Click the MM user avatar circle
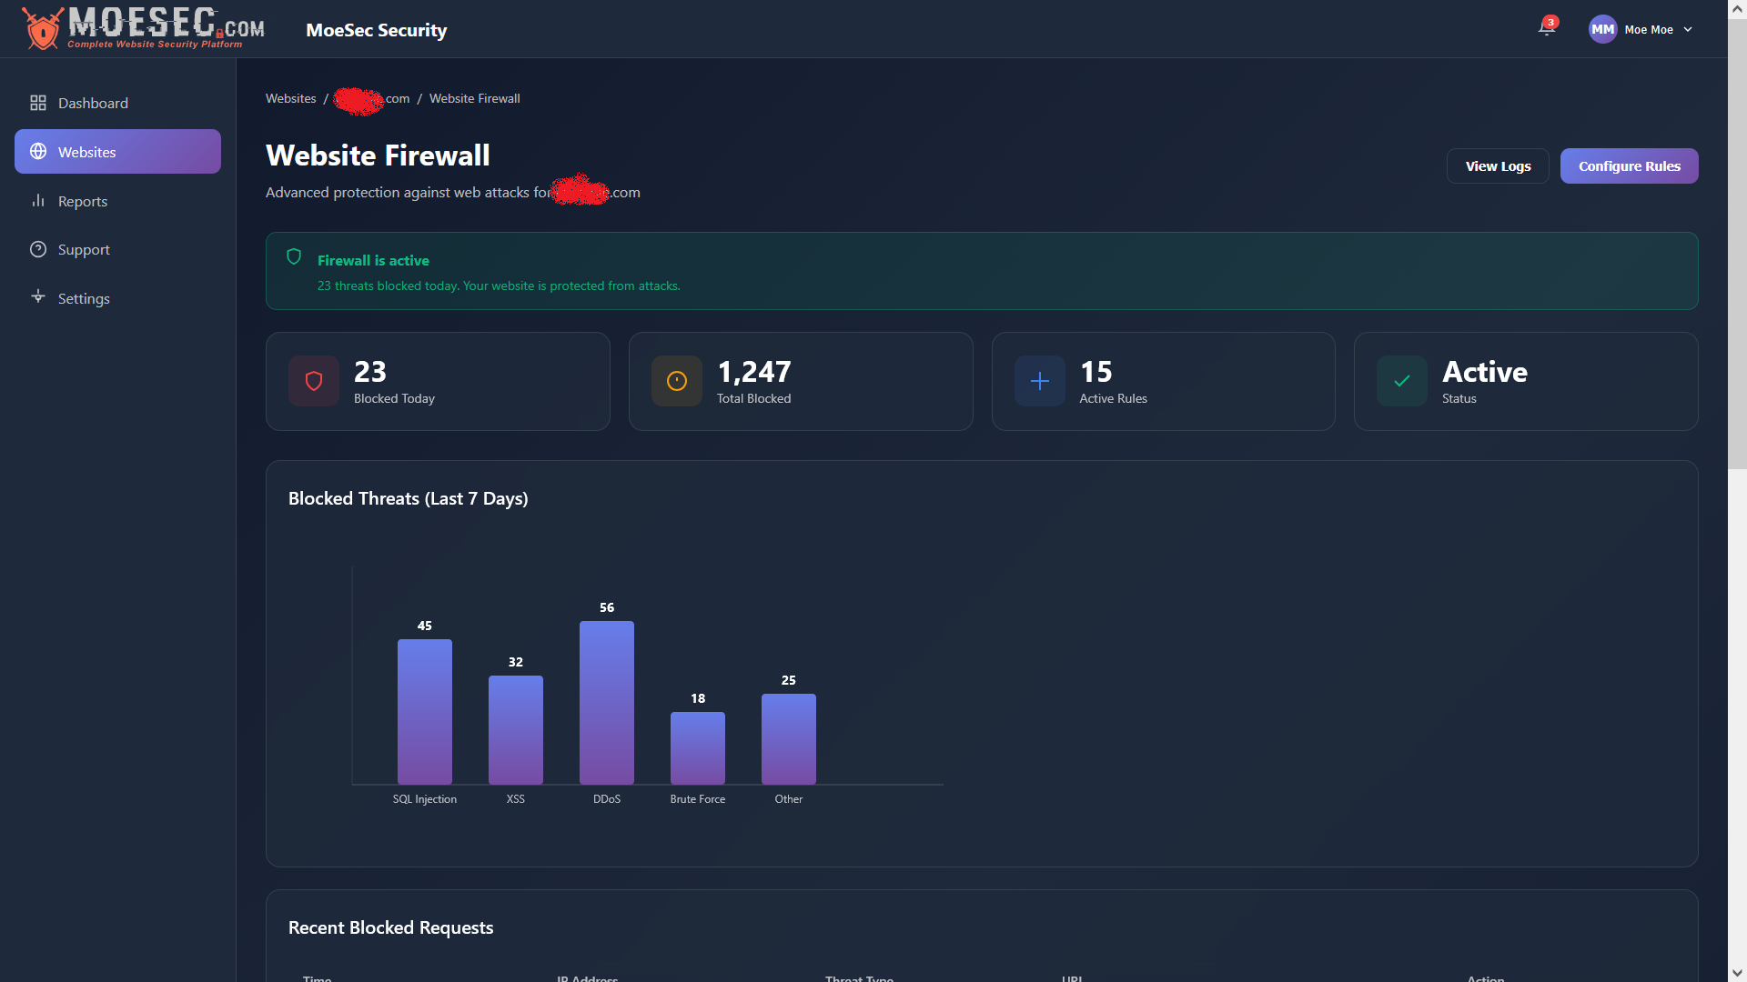Viewport: 1747px width, 982px height. 1602,29
